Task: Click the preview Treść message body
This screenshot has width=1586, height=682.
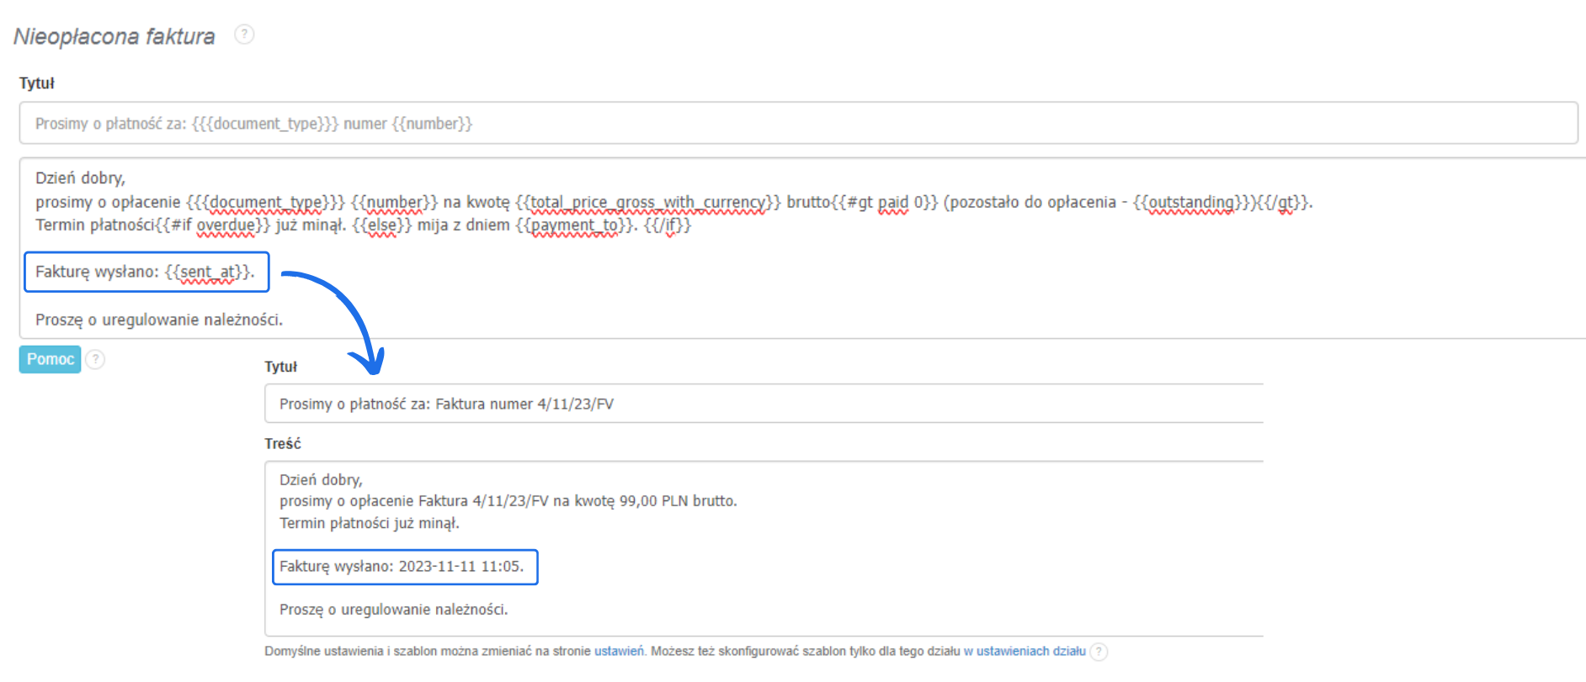Action: [764, 548]
